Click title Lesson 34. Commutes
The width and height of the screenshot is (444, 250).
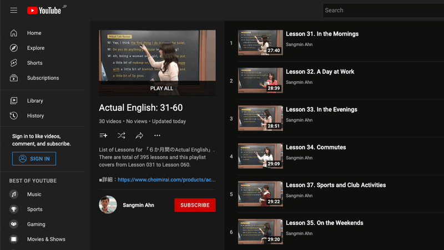click(316, 147)
